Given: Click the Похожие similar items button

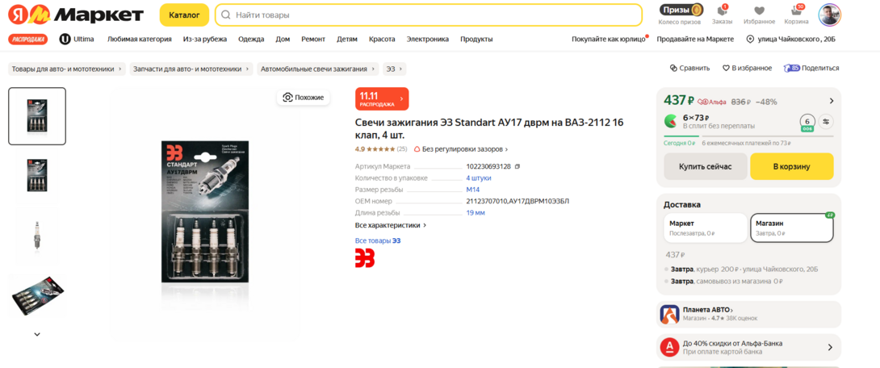Looking at the screenshot, I should coord(303,98).
